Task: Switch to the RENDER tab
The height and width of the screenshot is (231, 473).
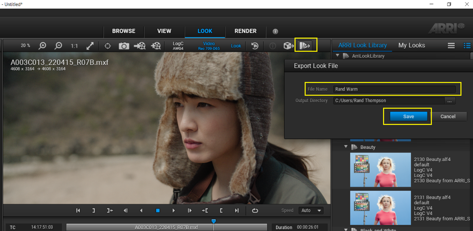Action: [x=245, y=31]
